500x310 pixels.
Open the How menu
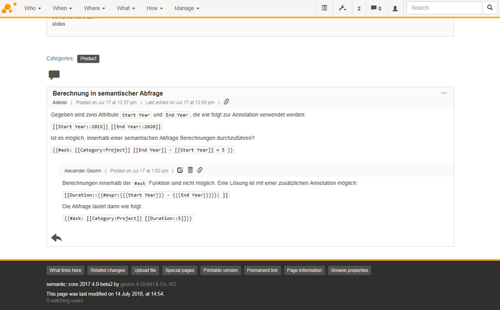pos(155,8)
